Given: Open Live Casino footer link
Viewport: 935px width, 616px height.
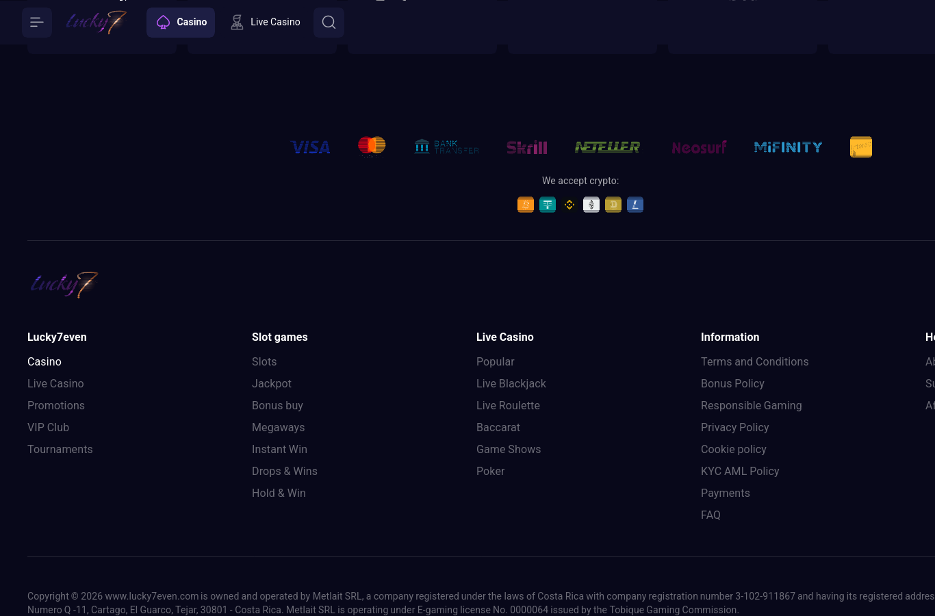Looking at the screenshot, I should coord(55,383).
